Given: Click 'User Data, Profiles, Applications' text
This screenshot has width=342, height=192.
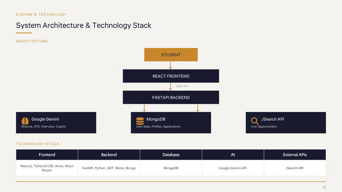Looking at the screenshot, I should pos(158,126).
